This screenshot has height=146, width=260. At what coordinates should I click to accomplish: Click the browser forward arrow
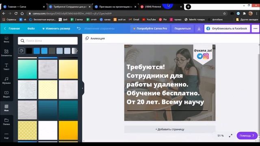click(10, 13)
